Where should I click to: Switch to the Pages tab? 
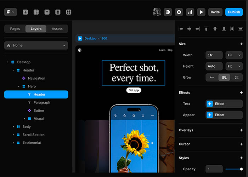click(15, 29)
